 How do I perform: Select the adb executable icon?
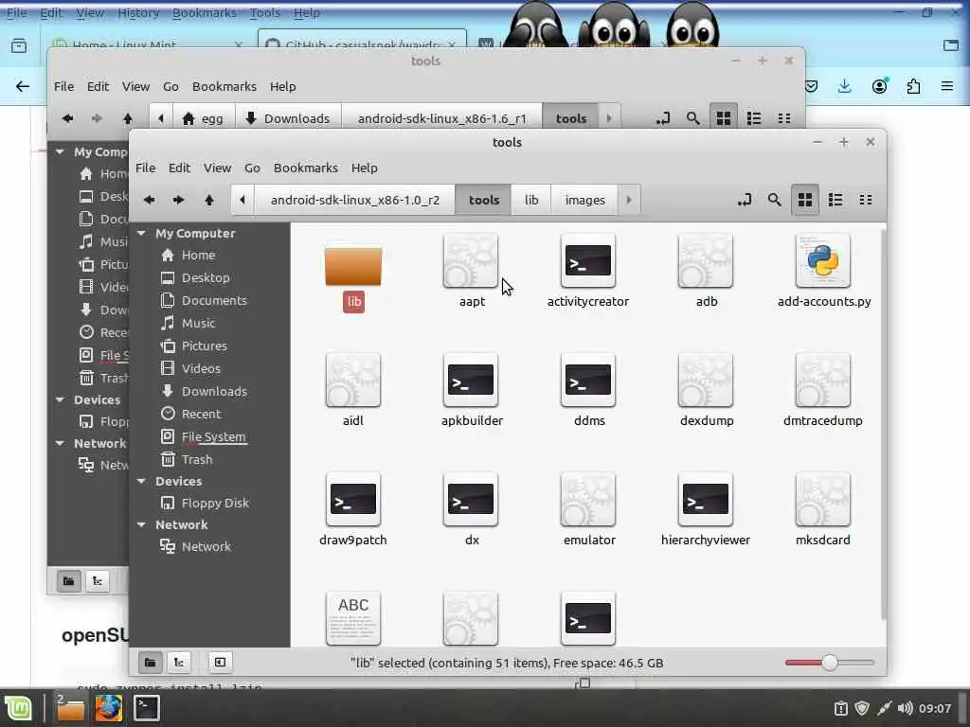(x=705, y=260)
